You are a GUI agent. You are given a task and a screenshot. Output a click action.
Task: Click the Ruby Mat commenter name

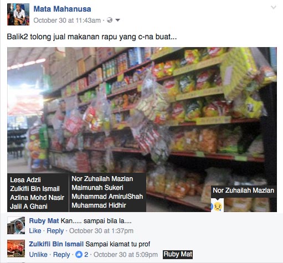[x=44, y=221]
